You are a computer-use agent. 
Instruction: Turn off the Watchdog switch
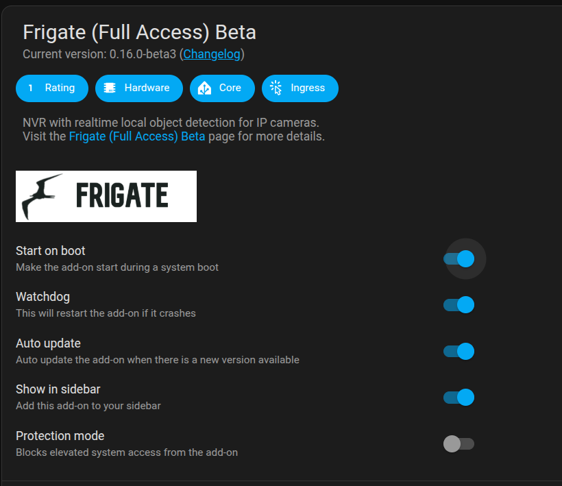coord(459,305)
